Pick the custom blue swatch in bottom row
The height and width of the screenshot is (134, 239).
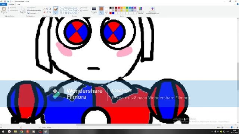113,13
